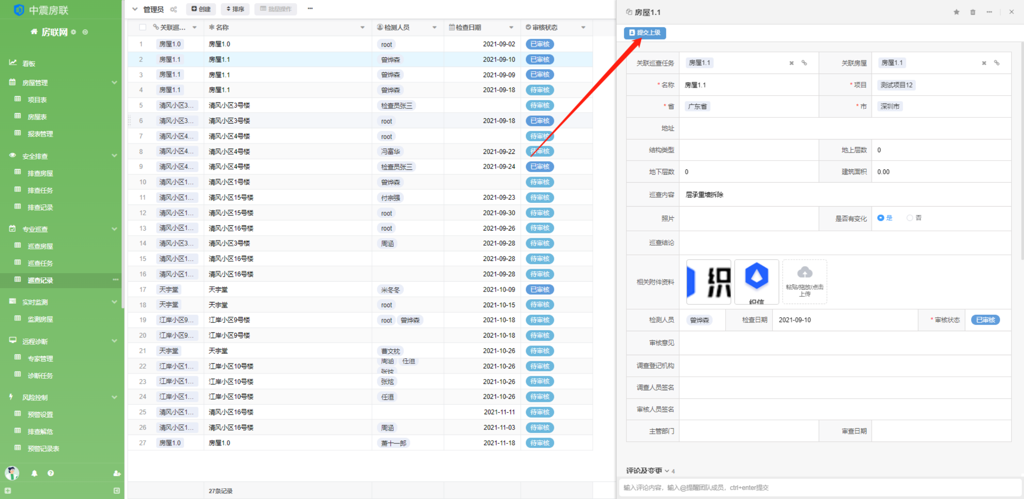Open the 审核状态 column dropdown arrow
The height and width of the screenshot is (499, 1024).
coord(583,27)
